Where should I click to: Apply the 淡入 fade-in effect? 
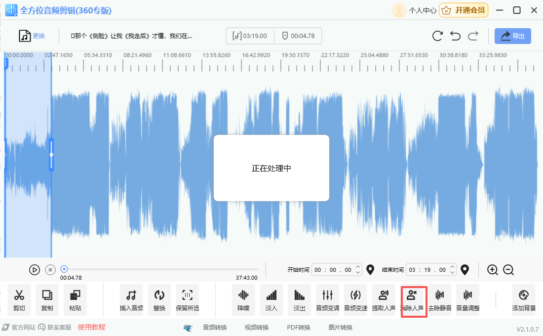271,299
